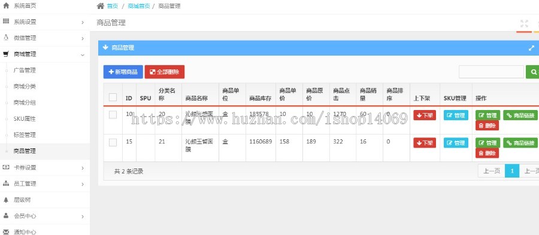Click the 商品销量 column header
Viewport: 539px width, 235px height.
pyautogui.click(x=368, y=94)
